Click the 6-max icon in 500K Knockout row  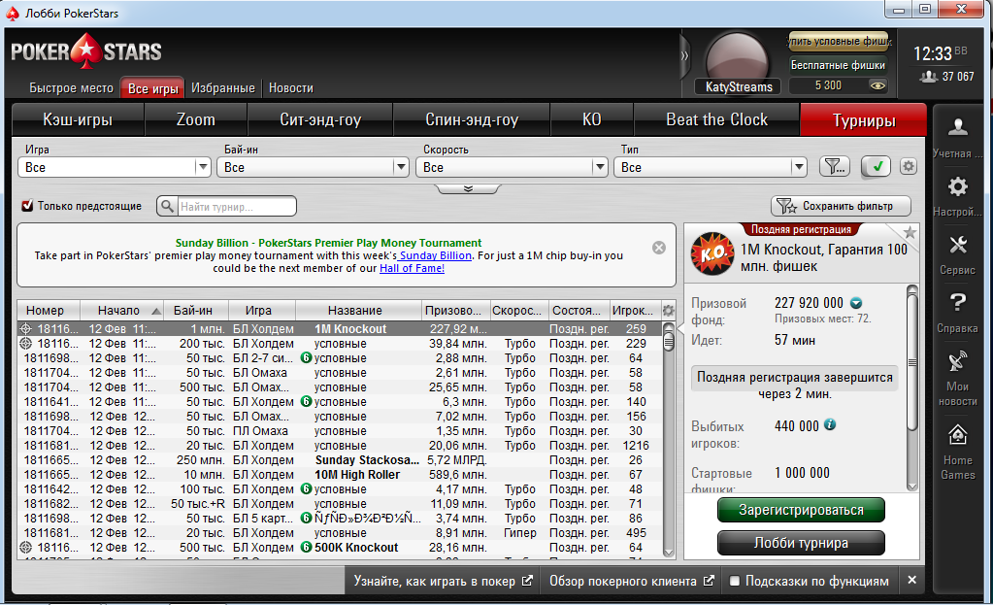(306, 548)
